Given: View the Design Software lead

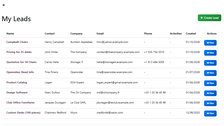Looking at the screenshot, I should pyautogui.click(x=210, y=93).
